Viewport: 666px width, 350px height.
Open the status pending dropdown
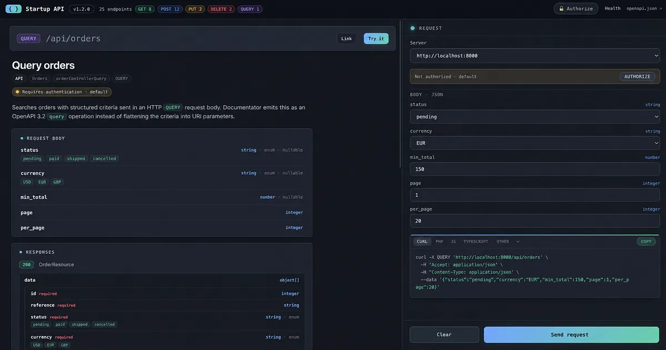[535, 117]
